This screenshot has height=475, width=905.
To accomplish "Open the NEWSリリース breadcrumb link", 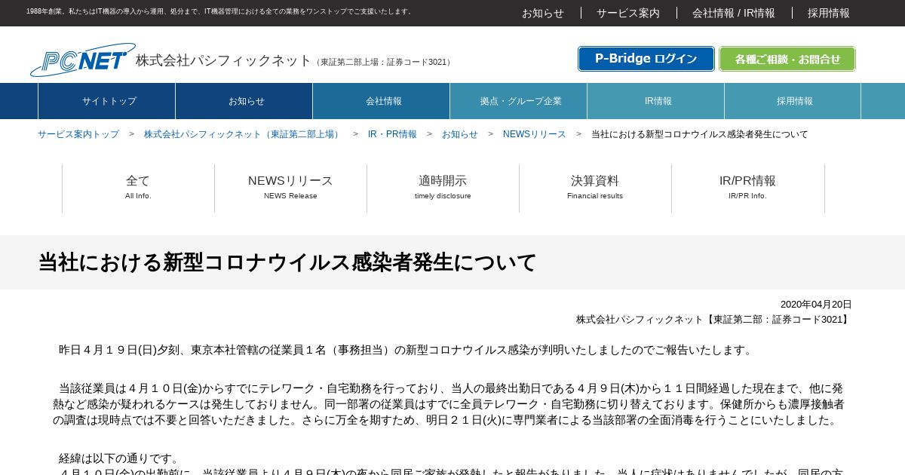I will coord(535,134).
